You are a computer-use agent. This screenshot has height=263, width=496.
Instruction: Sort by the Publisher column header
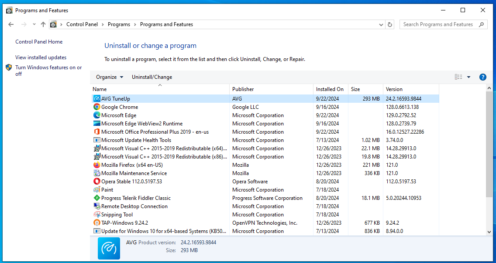point(272,89)
